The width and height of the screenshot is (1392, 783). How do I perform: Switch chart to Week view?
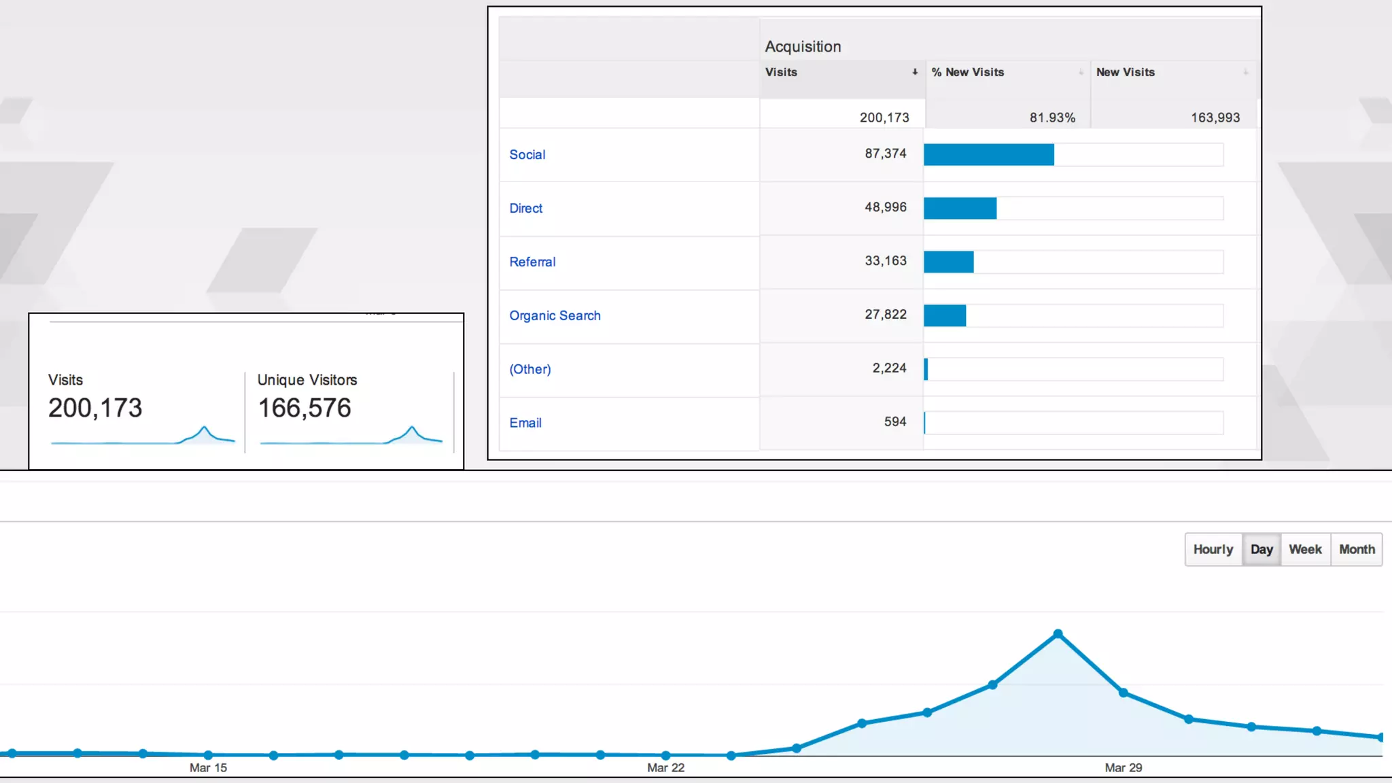tap(1305, 549)
